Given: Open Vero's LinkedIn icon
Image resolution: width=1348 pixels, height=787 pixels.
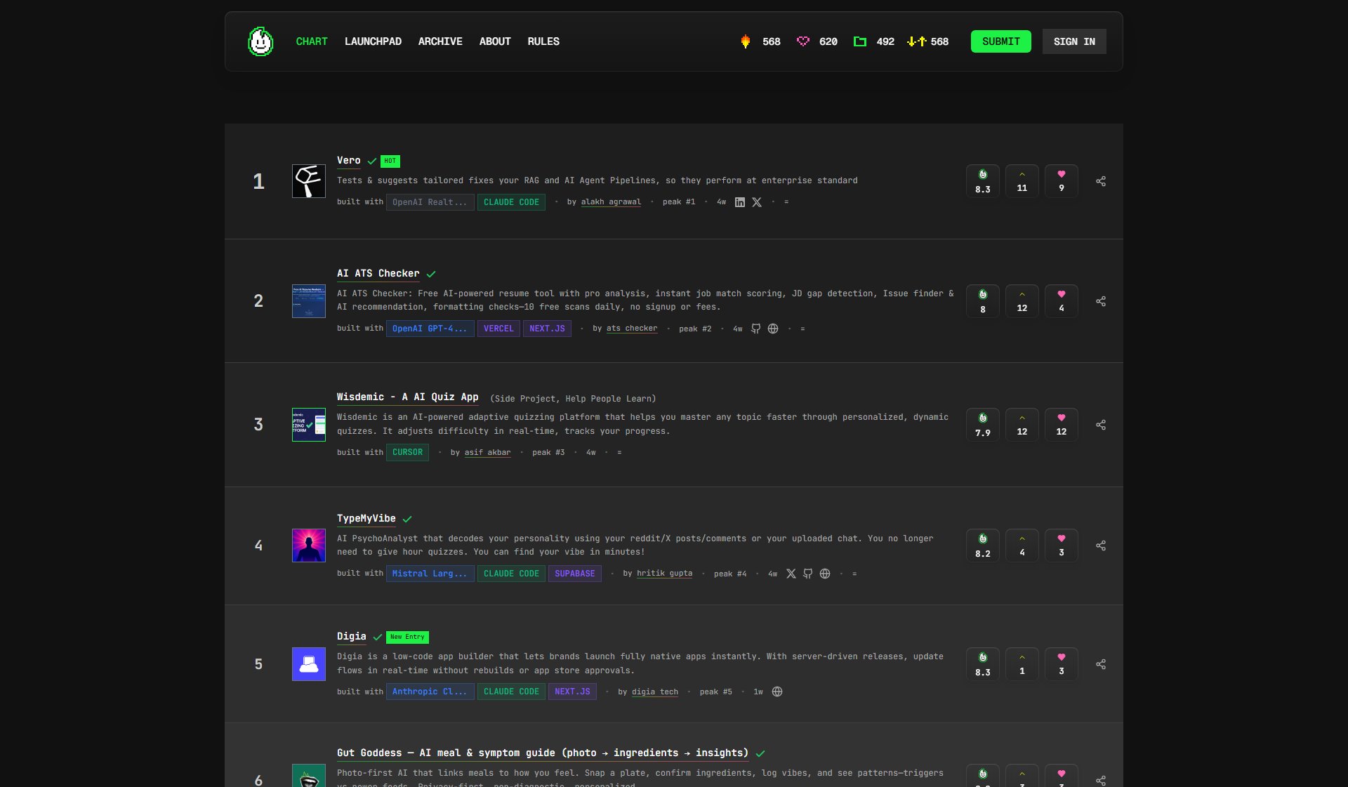Looking at the screenshot, I should 739,202.
